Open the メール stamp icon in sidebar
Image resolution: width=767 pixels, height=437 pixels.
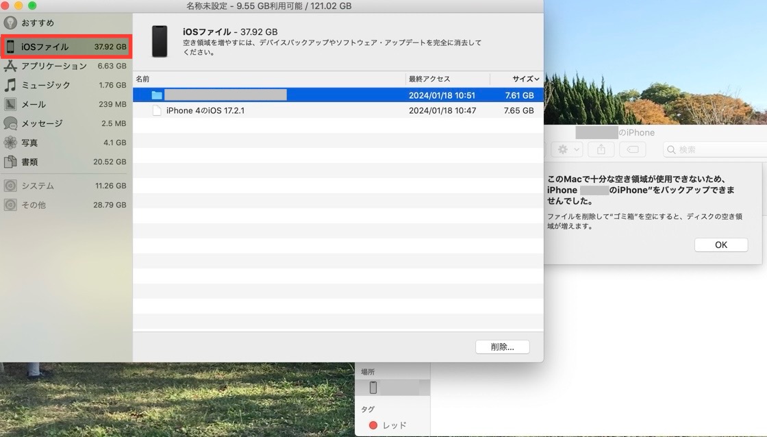10,104
